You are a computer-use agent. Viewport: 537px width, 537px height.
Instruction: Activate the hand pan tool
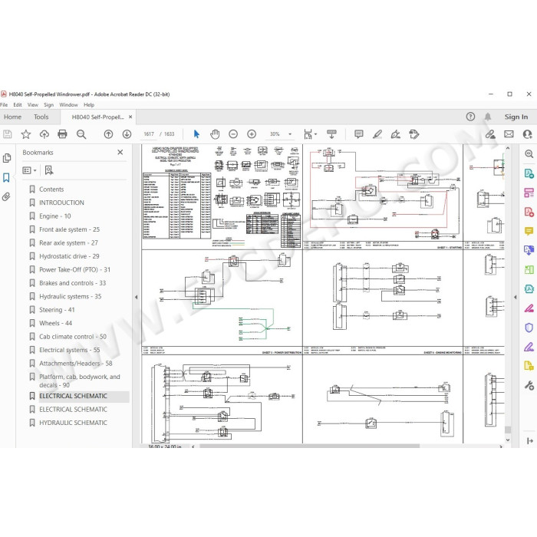pos(215,134)
